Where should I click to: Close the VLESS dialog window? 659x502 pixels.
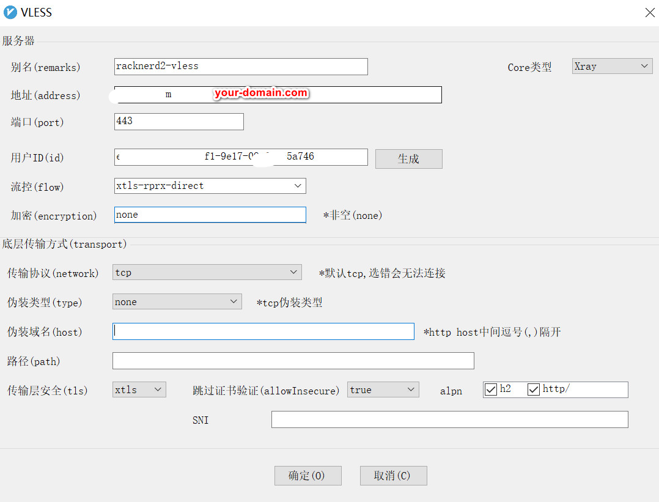pos(650,13)
